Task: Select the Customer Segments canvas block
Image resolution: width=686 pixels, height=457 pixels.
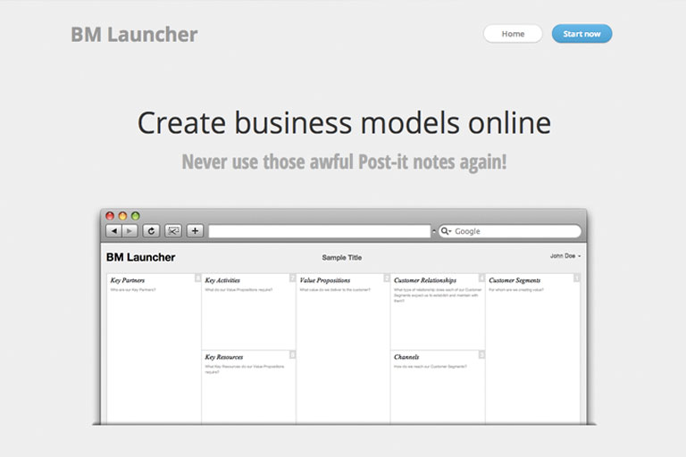Action: coord(532,348)
